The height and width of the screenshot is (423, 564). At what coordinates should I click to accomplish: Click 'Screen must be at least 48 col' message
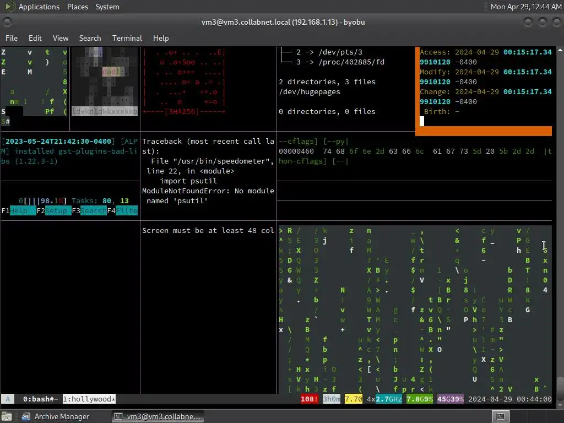[208, 231]
